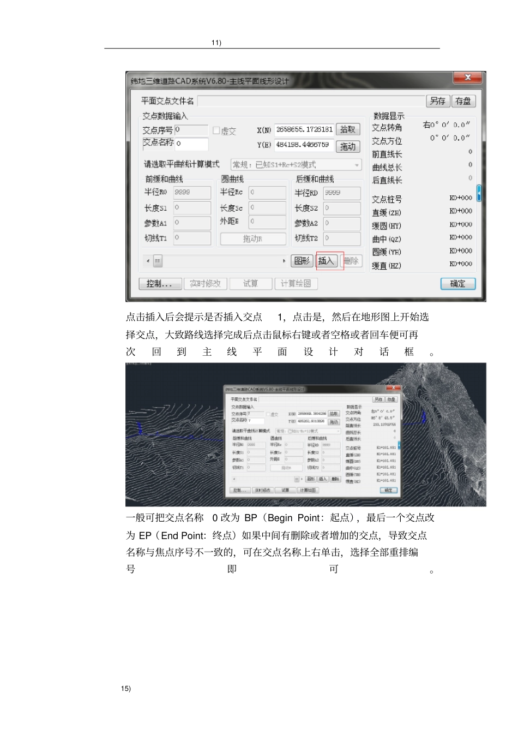Toggle 虚交 checkbox in dialog over terrain map
The width and height of the screenshot is (518, 734).
[268, 414]
